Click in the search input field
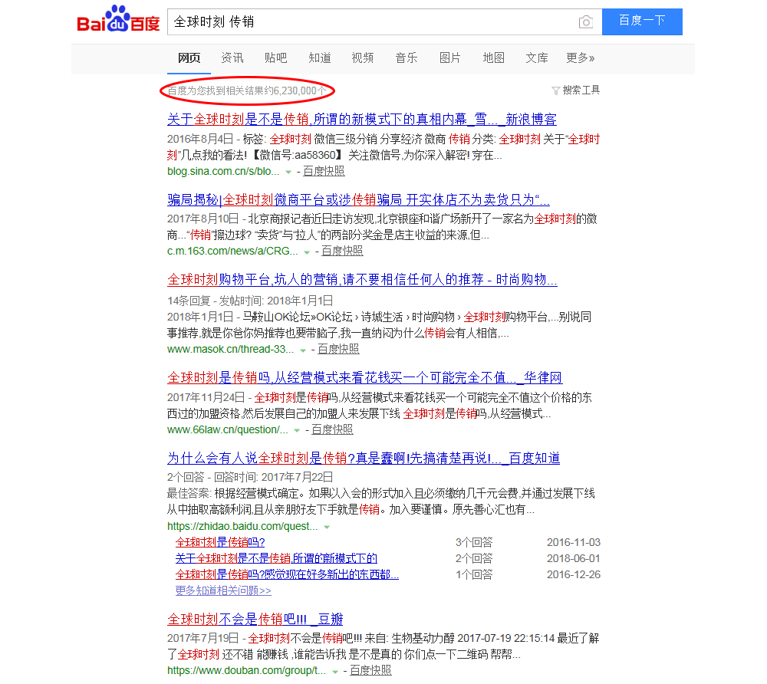Viewport: 767px width, 684px height. 368,22
